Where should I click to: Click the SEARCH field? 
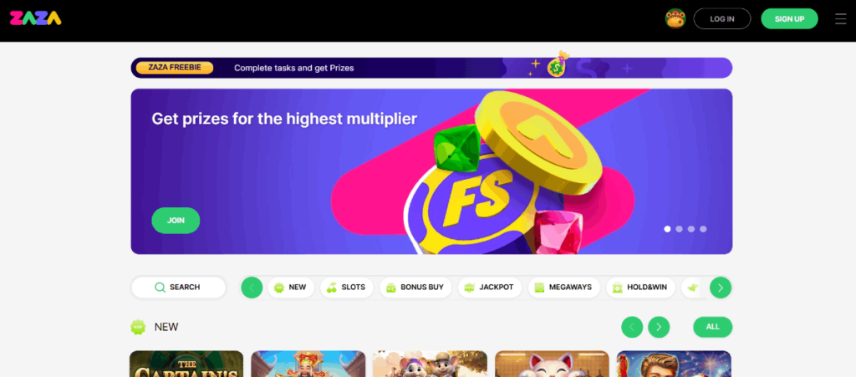click(179, 288)
